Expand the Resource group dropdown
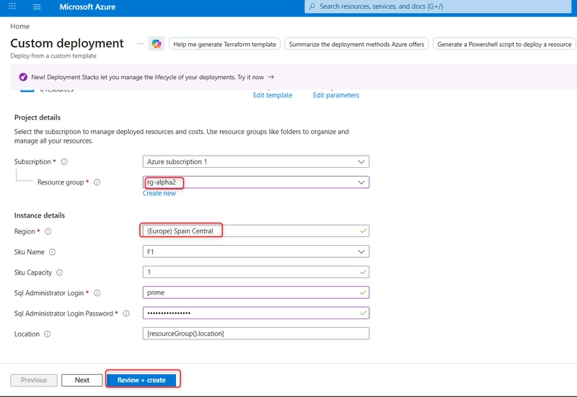This screenshot has width=577, height=397. 256,182
